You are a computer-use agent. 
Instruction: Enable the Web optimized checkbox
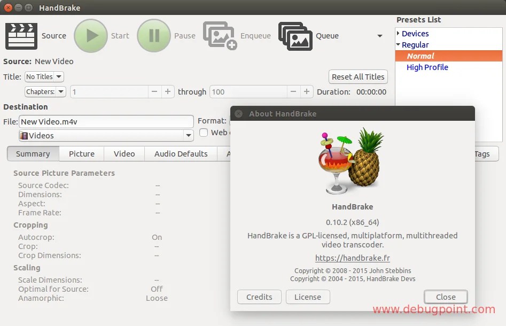click(204, 133)
